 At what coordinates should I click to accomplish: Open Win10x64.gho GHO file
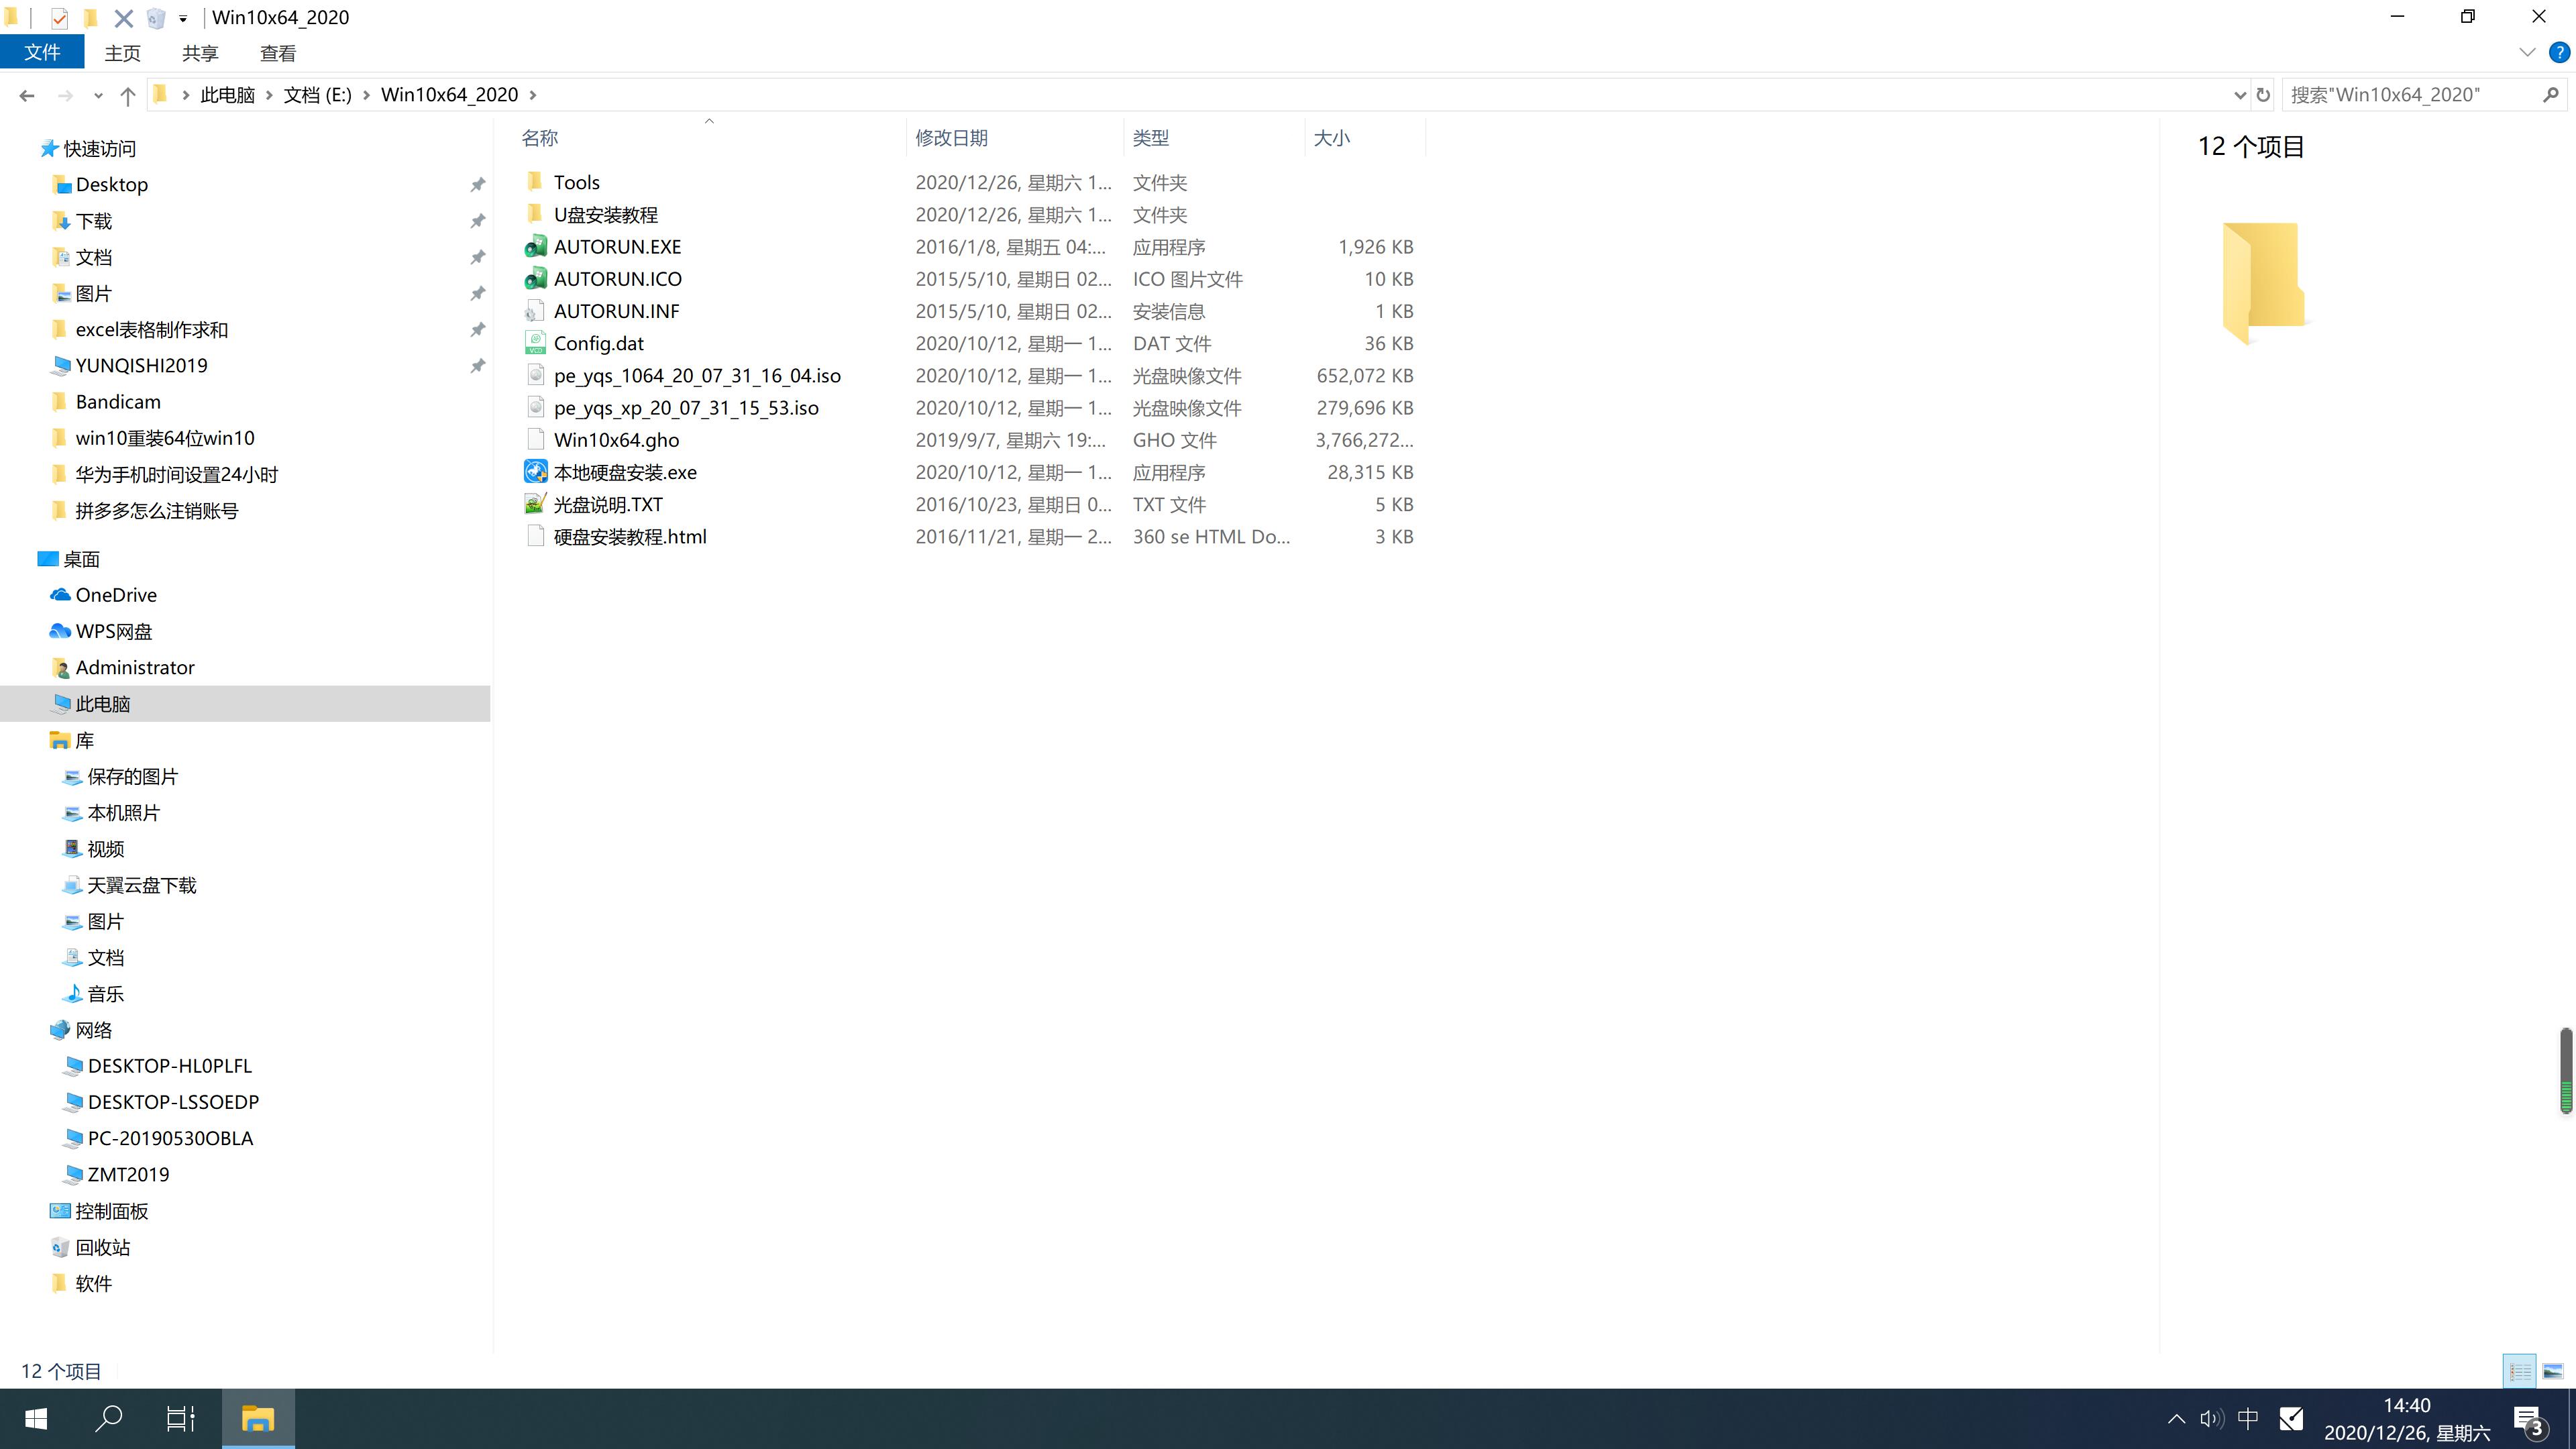[x=617, y=439]
